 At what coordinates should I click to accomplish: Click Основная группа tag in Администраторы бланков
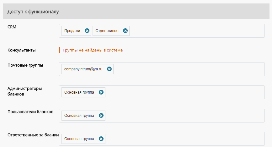click(79, 92)
